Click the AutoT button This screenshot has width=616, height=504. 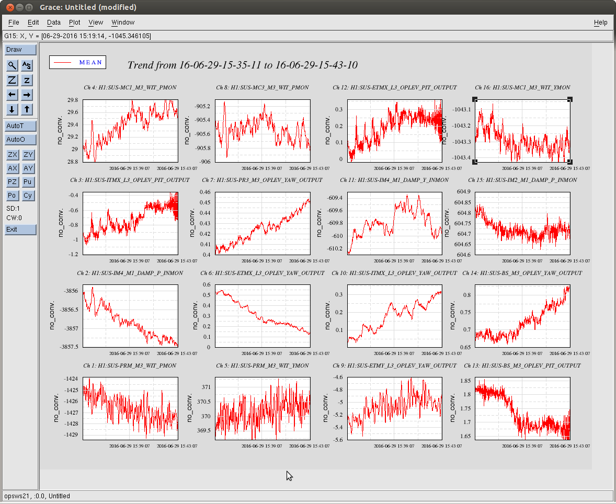point(20,125)
